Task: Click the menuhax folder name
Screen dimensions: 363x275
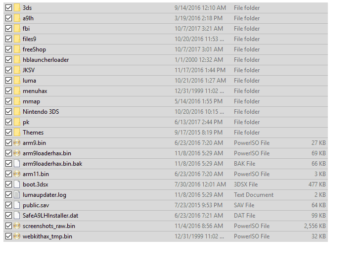Action: pos(35,91)
